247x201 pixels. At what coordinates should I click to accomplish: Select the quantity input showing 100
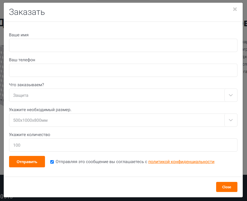pos(123,145)
